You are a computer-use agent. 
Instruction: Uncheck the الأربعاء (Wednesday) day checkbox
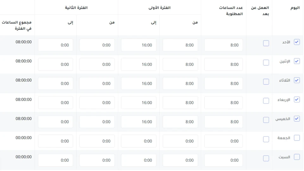click(297, 100)
